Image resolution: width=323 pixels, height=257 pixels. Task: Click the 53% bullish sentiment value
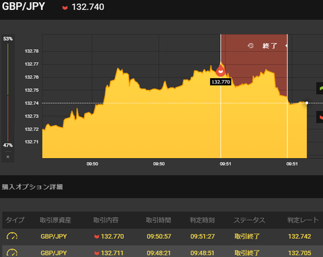point(8,39)
